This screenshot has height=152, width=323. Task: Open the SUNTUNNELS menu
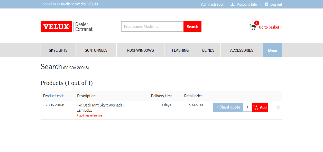[x=96, y=50]
